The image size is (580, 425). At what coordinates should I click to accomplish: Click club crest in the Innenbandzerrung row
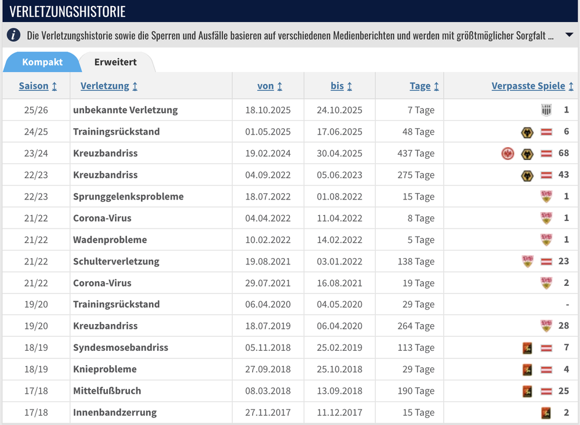click(x=546, y=413)
